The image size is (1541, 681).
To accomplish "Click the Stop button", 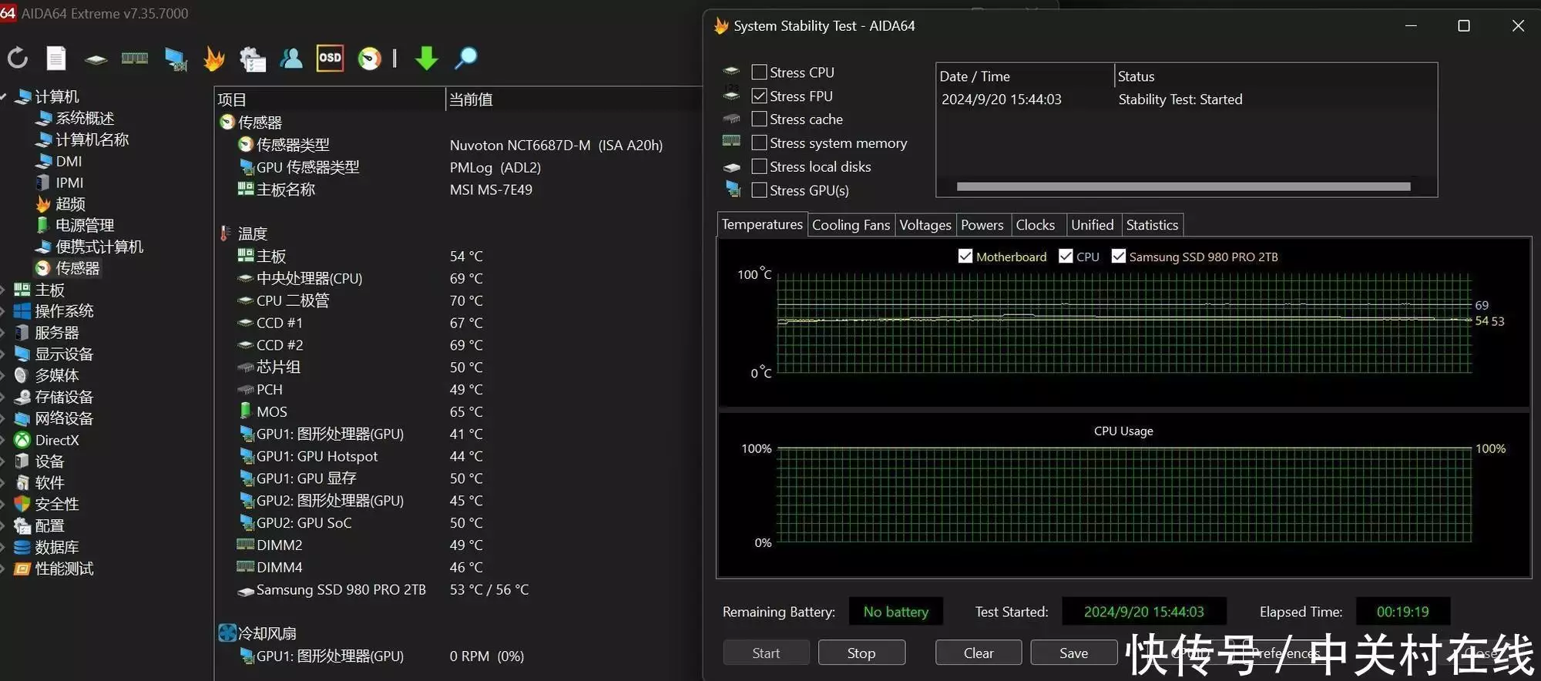I will pos(861,652).
